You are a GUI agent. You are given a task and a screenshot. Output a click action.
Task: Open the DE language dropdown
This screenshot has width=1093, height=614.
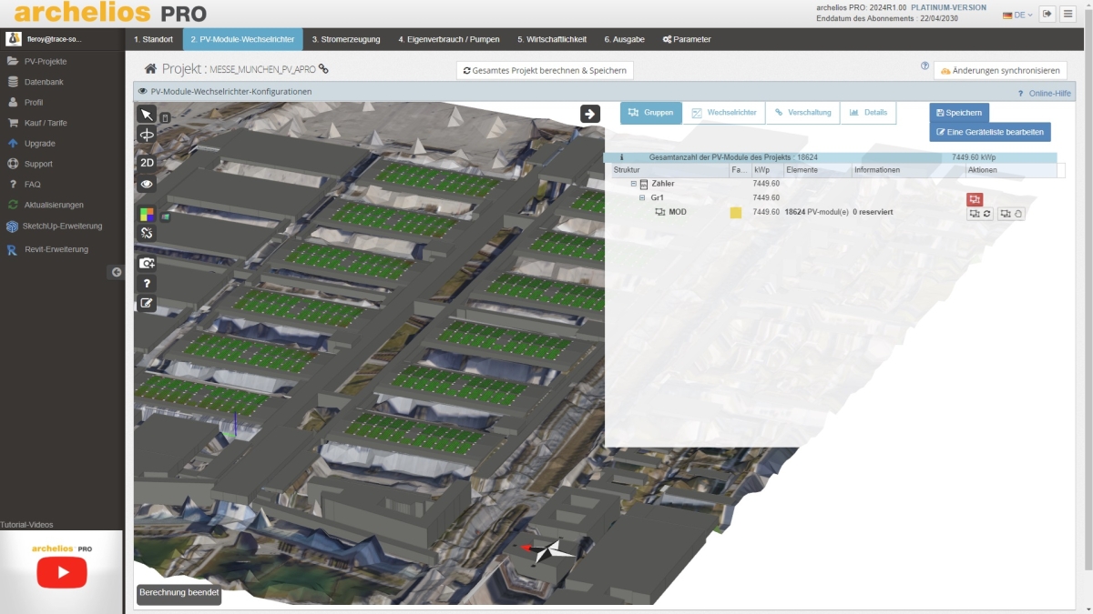coord(1017,15)
